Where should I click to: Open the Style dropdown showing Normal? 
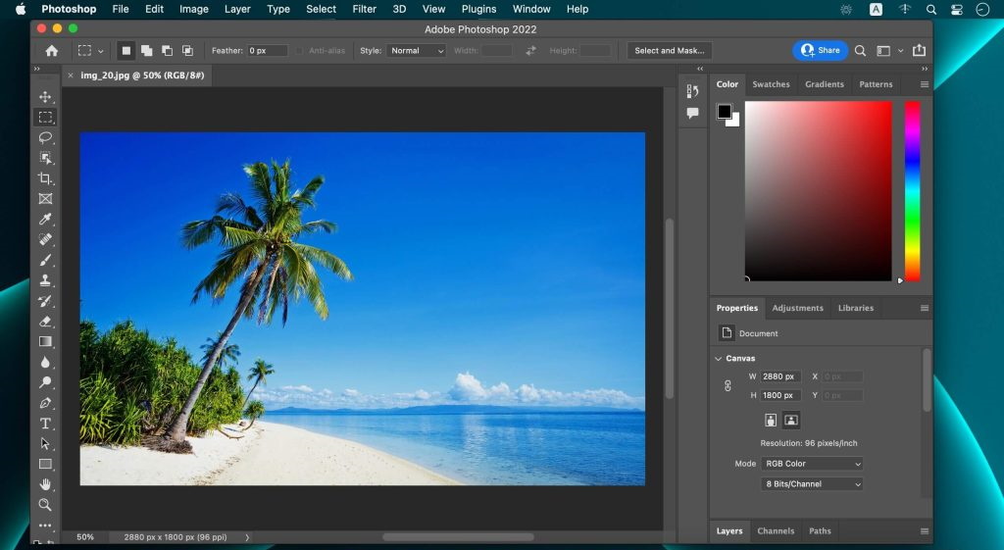pyautogui.click(x=416, y=51)
